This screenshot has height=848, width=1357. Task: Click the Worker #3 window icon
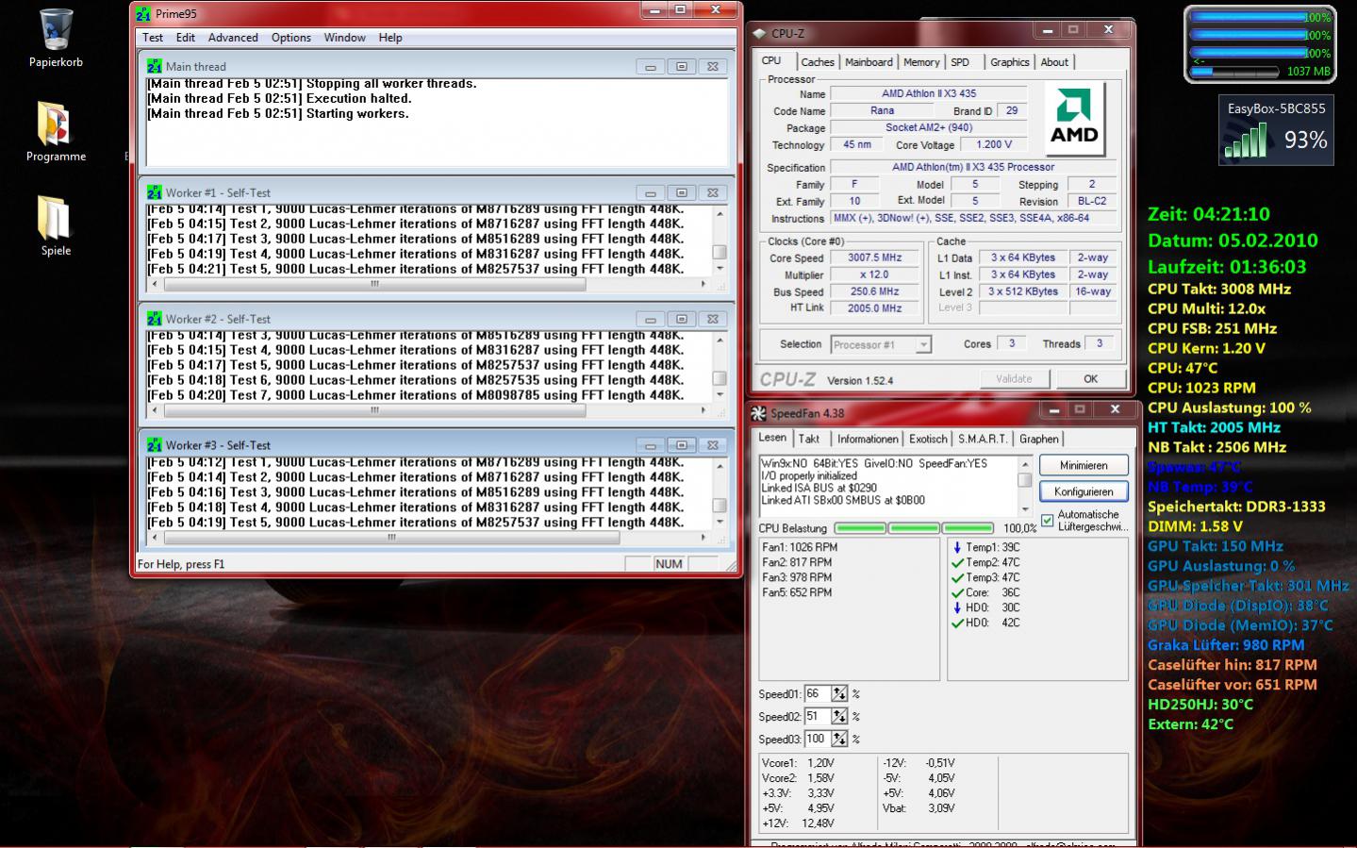point(155,445)
